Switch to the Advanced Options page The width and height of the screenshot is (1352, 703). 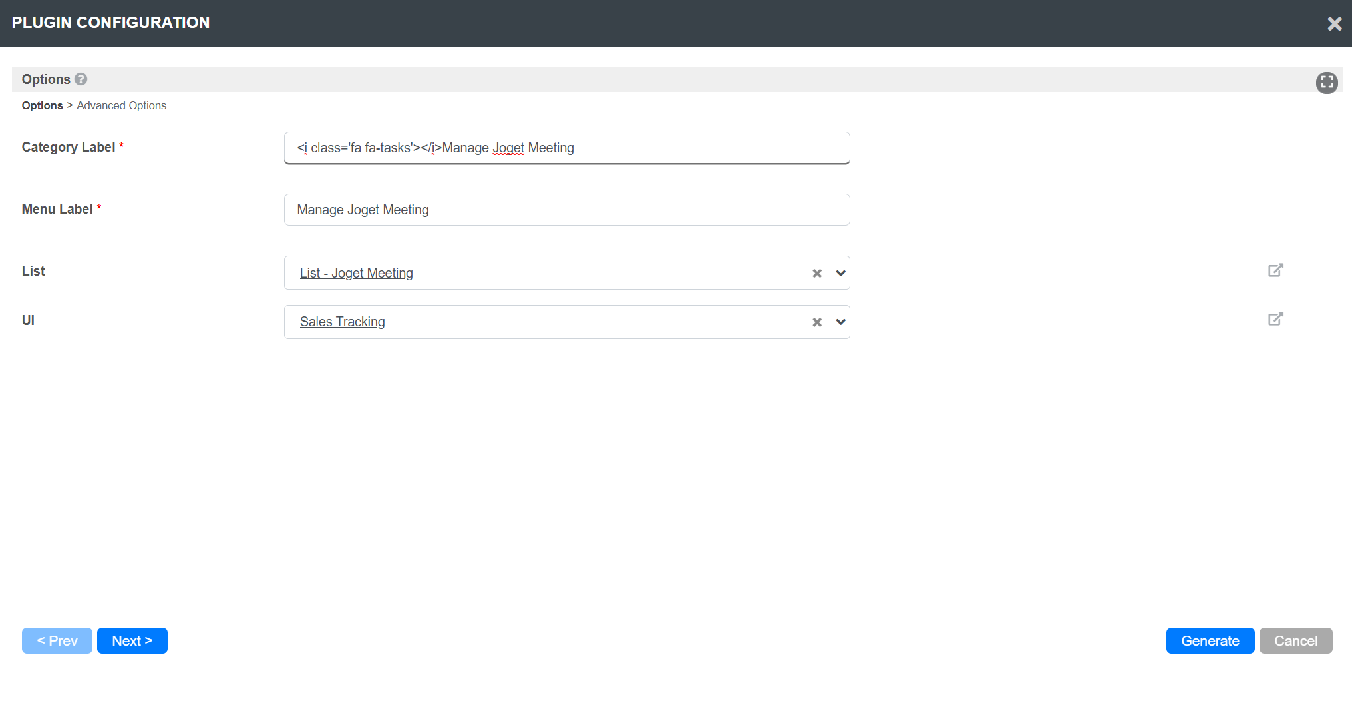(121, 105)
